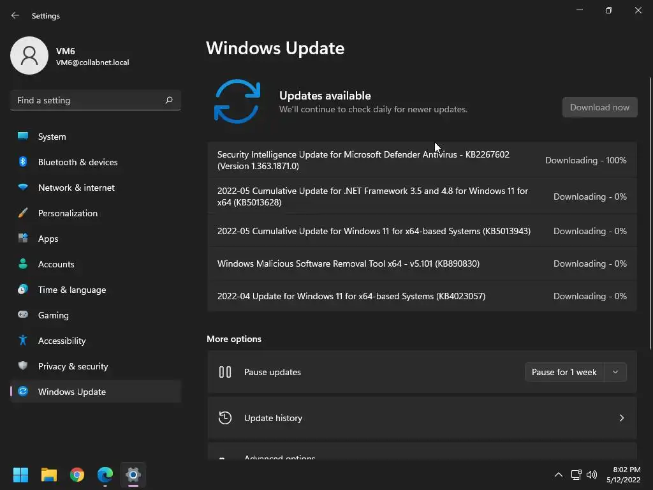Open Update history via its chevron

(621, 417)
